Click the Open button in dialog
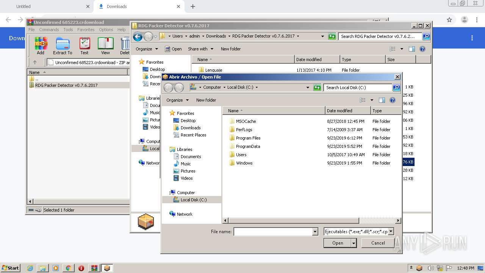Screen dimensions: 485x273 pyautogui.click(x=338, y=243)
